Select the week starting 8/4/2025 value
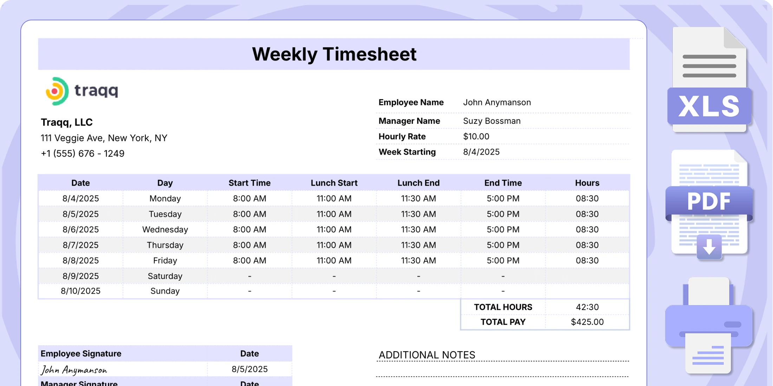 (481, 152)
